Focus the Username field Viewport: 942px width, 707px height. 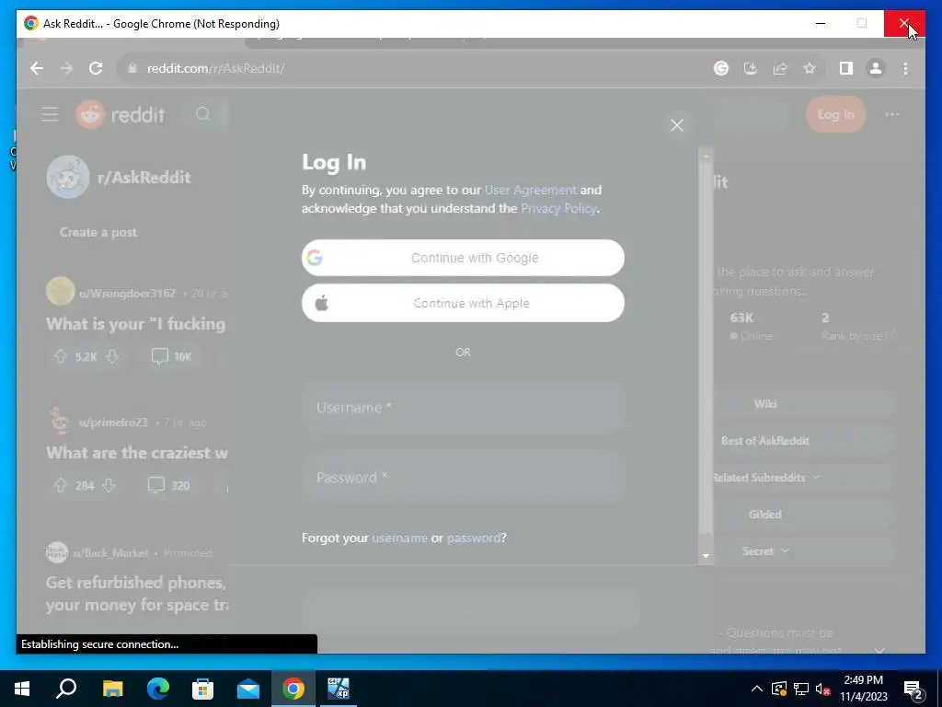[x=463, y=408]
